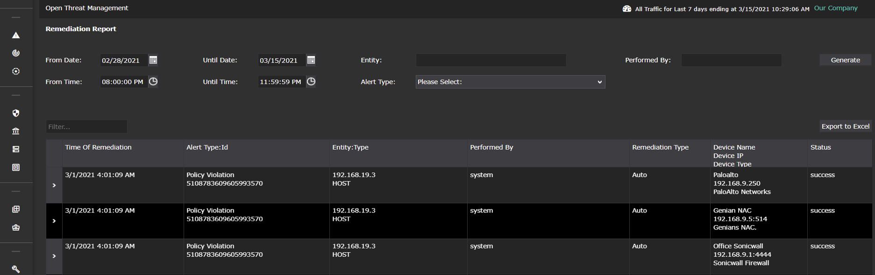Click success status in Genian NAC row
The image size is (875, 275).
pos(822,211)
